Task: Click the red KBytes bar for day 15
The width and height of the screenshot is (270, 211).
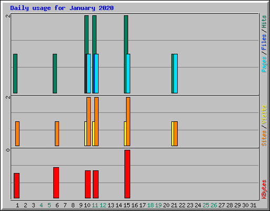Action: tap(128, 174)
